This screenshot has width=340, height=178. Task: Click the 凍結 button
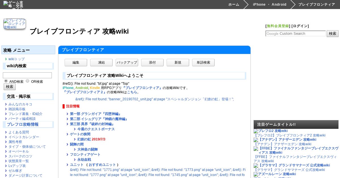coord(101,62)
